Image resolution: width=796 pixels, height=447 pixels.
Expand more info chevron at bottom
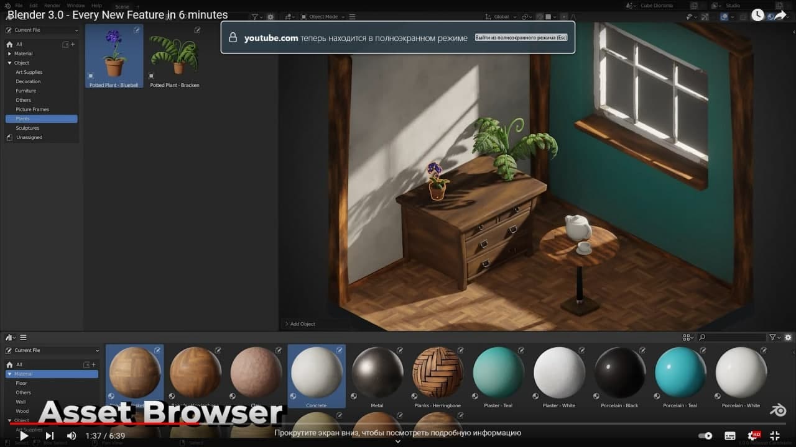tap(398, 442)
